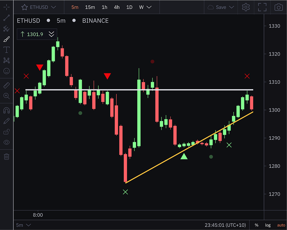
Task: Open chart settings gear
Action: coord(246,7)
